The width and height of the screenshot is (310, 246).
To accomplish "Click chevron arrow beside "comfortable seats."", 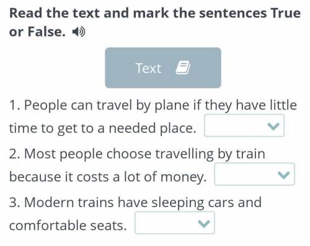I will tap(204, 224).
